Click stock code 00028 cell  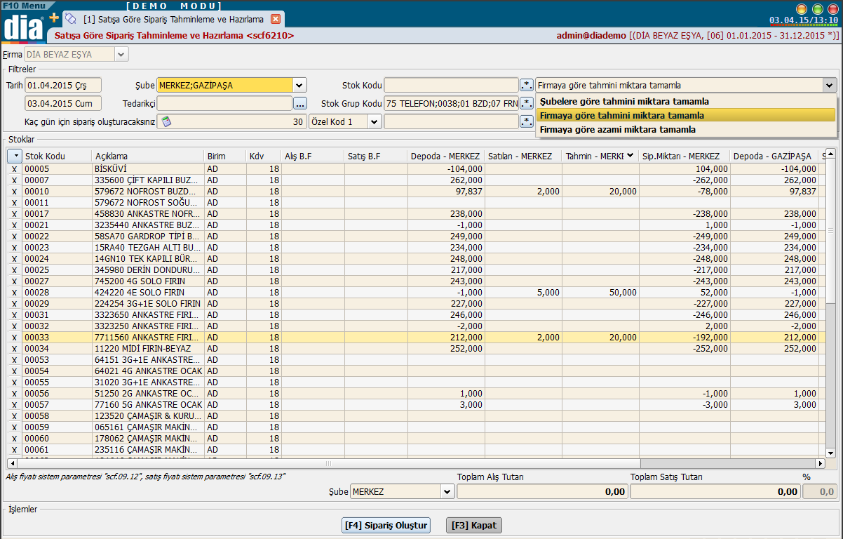[57, 292]
